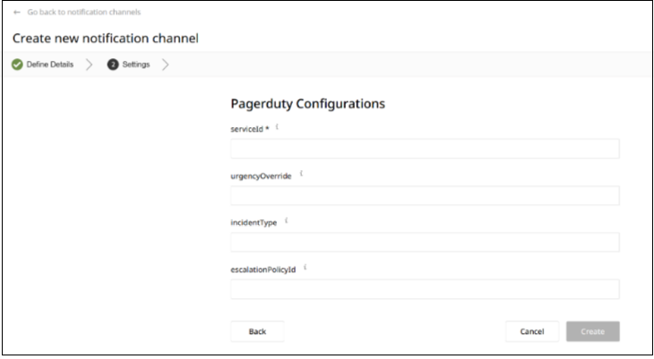The height and width of the screenshot is (359, 654).
Task: Cancel the notification channel creation
Action: pyautogui.click(x=532, y=331)
